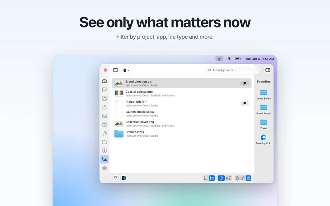The width and height of the screenshot is (330, 206).
Task: Open the inbox tray sidebar category
Action: pos(104,81)
